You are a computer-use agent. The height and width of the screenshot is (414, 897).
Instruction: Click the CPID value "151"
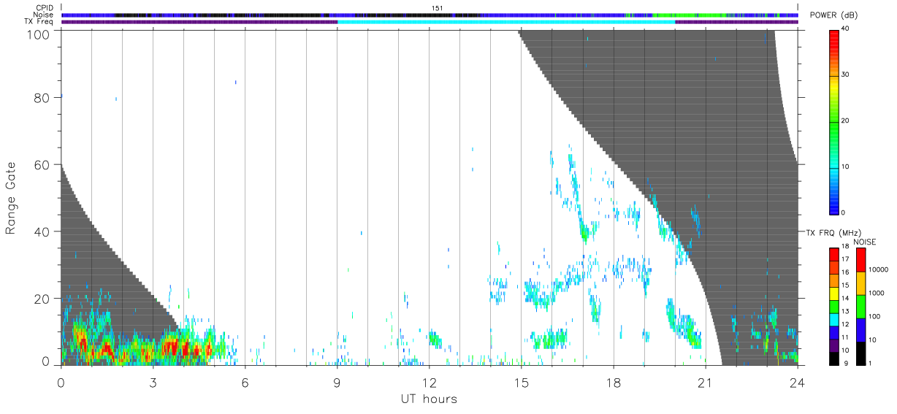[x=437, y=8]
